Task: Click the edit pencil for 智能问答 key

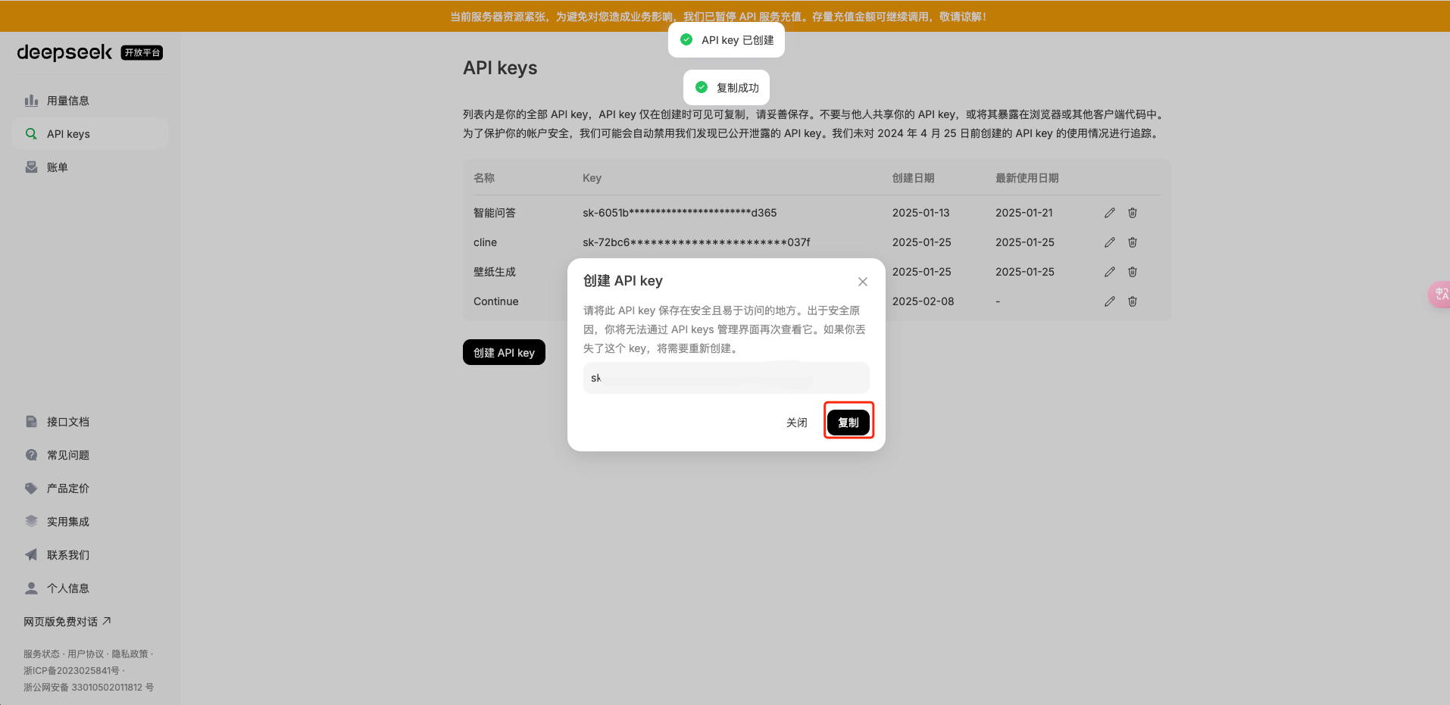Action: 1109,213
